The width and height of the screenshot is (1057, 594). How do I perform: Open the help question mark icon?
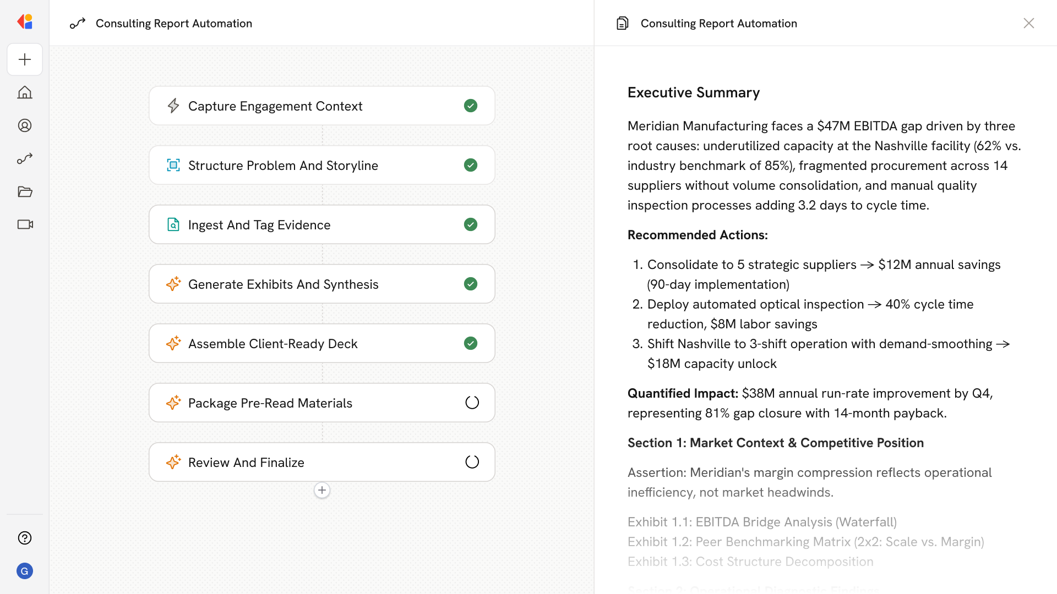25,538
